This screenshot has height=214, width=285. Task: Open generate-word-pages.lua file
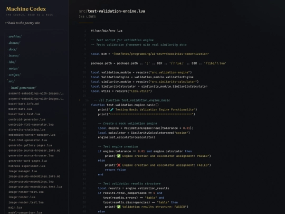[27, 161]
